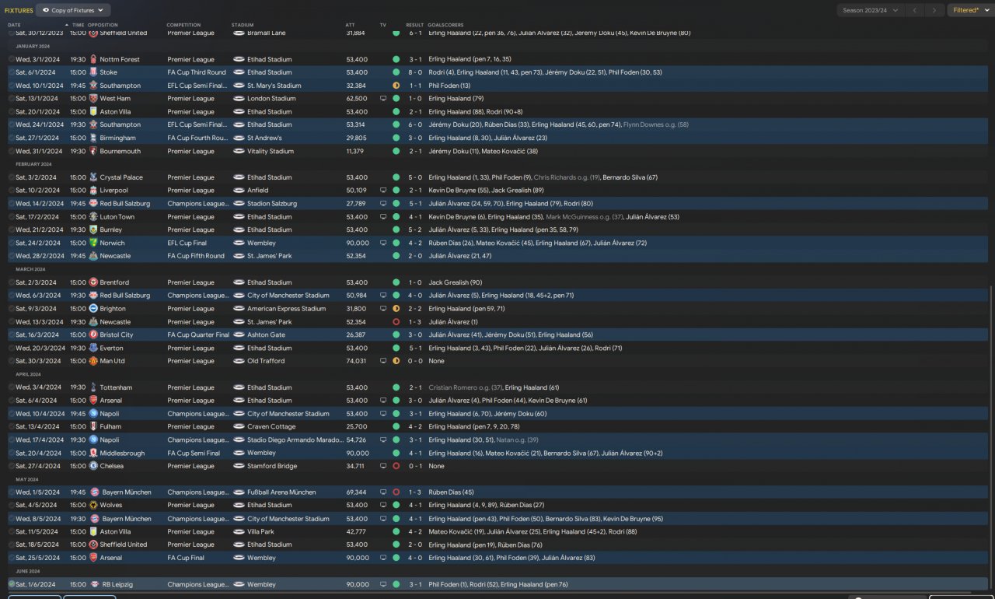Open the Ashton Gate stadium link
The image size is (995, 599).
(x=264, y=335)
